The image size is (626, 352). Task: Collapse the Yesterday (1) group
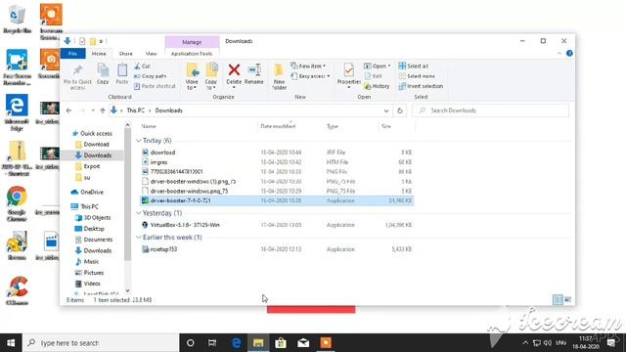point(139,213)
